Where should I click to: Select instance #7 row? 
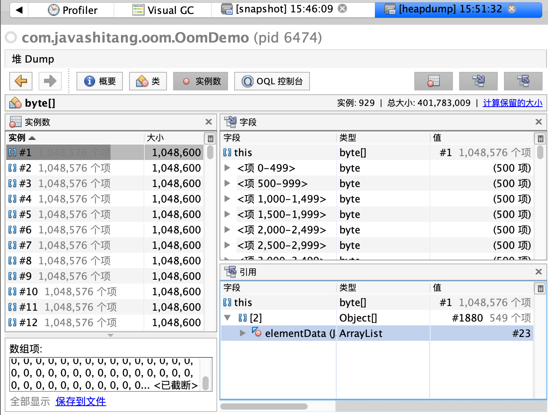[x=104, y=245]
